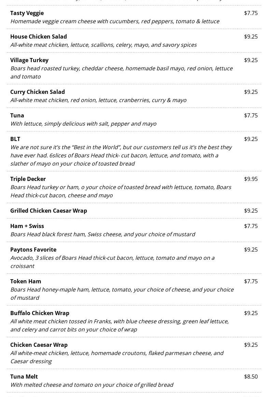Screen dimensions: 268x397
Task: Click the Buffalo Chicken Wrap description text
Action: (119, 325)
